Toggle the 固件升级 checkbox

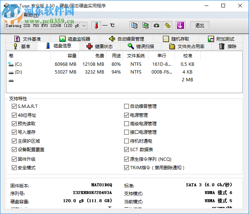(14, 159)
